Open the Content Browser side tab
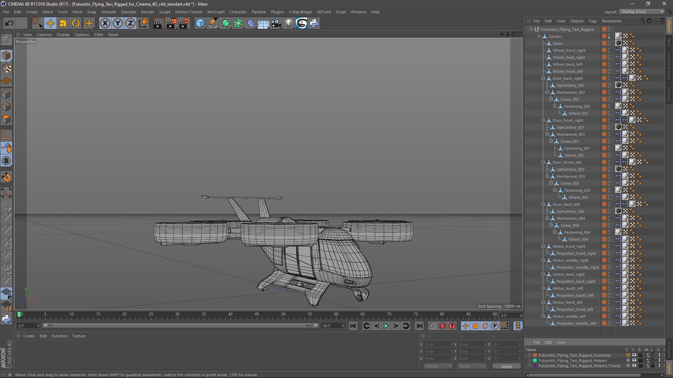 (x=669, y=66)
